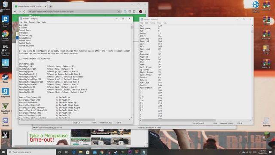Open the GTA V icon on the taskbar
Image resolution: width=275 pixels, height=155 pixels.
pos(123,152)
